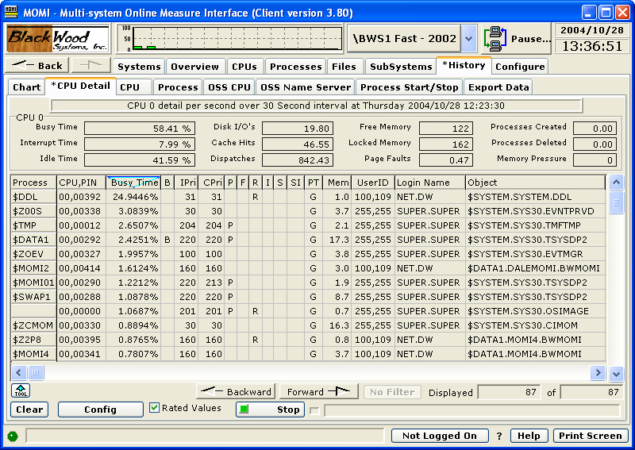This screenshot has height=450, width=635.
Task: Click the question mark help icon
Action: click(499, 436)
